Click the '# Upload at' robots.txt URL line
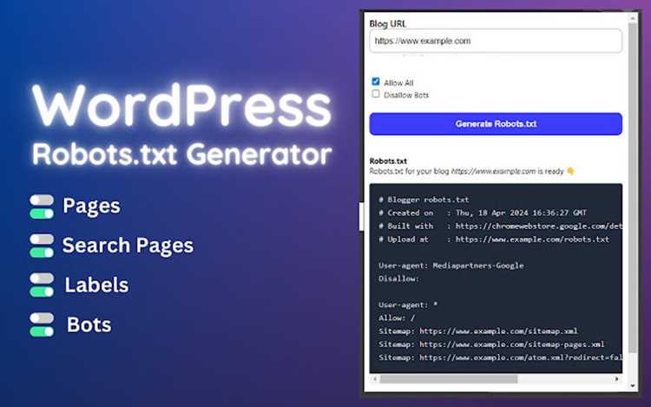This screenshot has height=407, width=651. (x=494, y=239)
